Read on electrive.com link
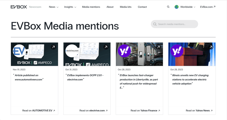 [x=93, y=111]
